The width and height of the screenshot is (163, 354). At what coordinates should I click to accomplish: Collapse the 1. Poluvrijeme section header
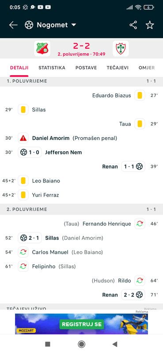pyautogui.click(x=81, y=81)
